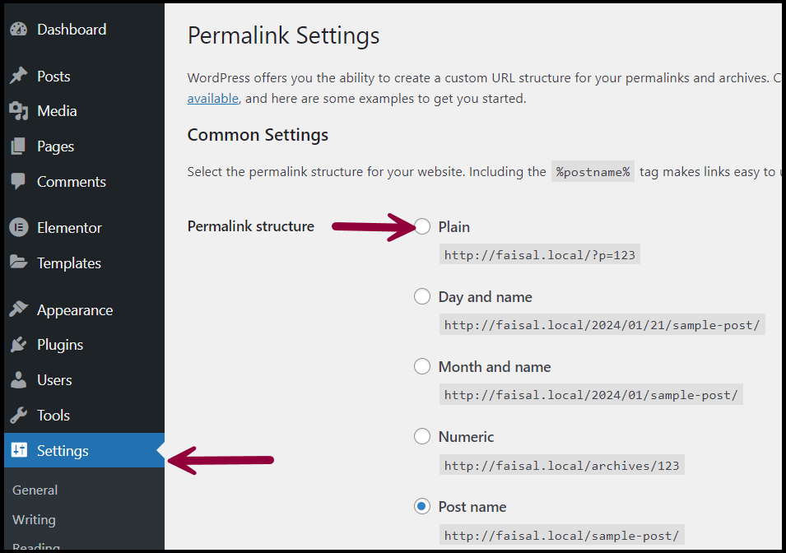
Task: Click the Elementor logo icon
Action: coord(18,228)
